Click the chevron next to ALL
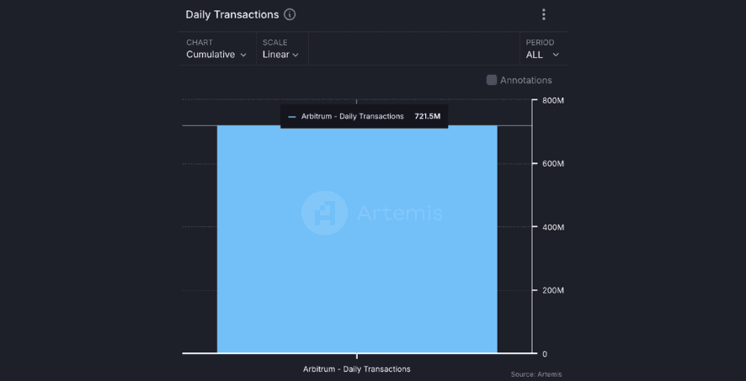 tap(556, 56)
